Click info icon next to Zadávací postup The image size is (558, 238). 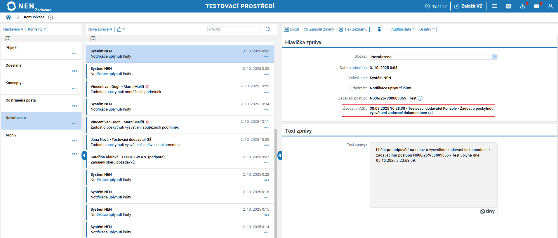pos(420,98)
